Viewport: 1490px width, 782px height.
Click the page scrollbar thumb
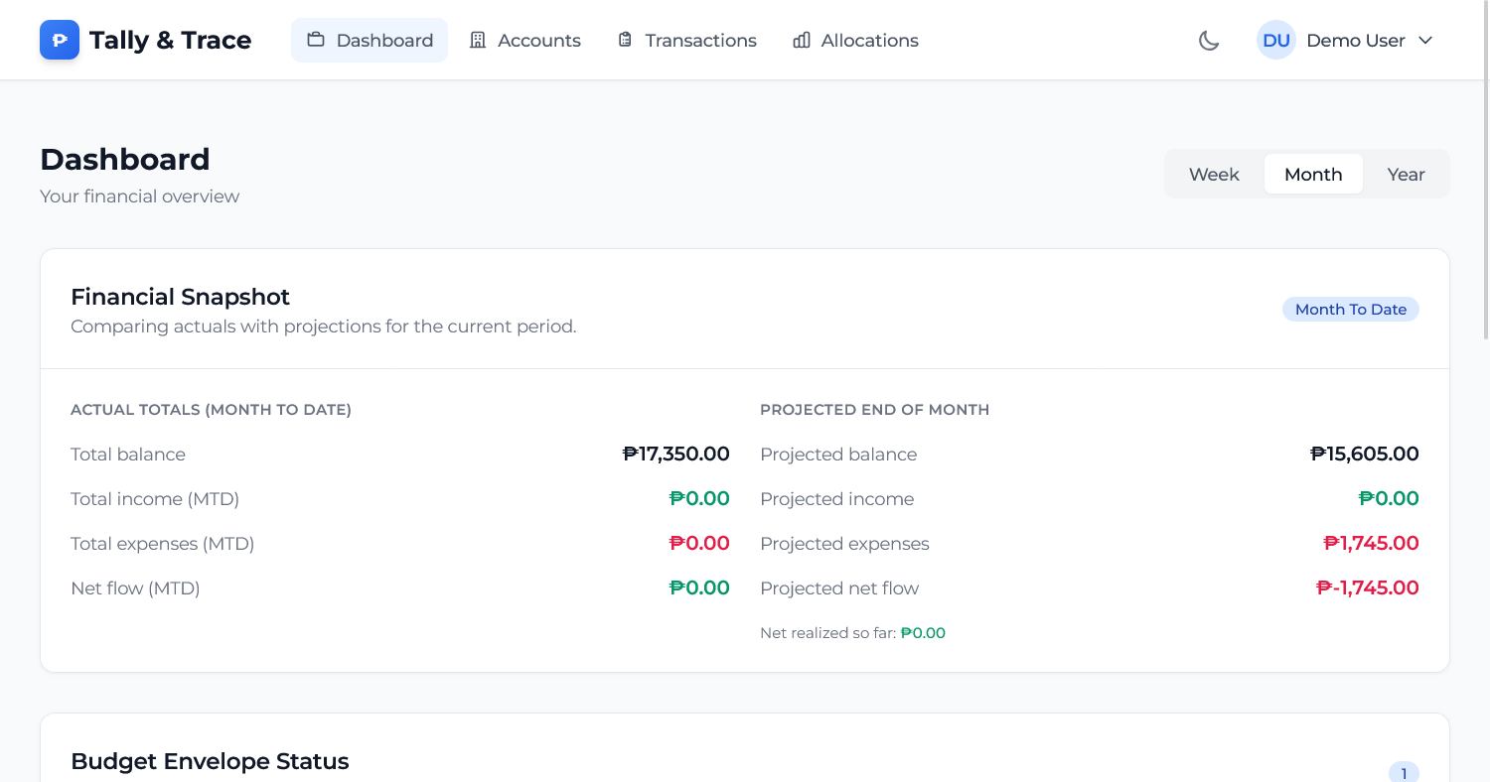point(1485,169)
